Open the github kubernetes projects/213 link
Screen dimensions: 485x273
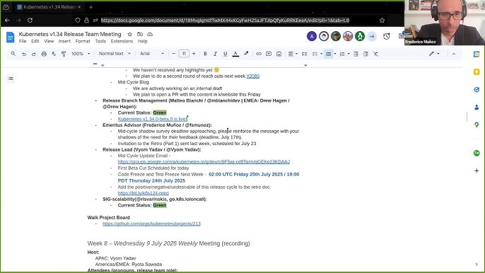tap(151, 223)
